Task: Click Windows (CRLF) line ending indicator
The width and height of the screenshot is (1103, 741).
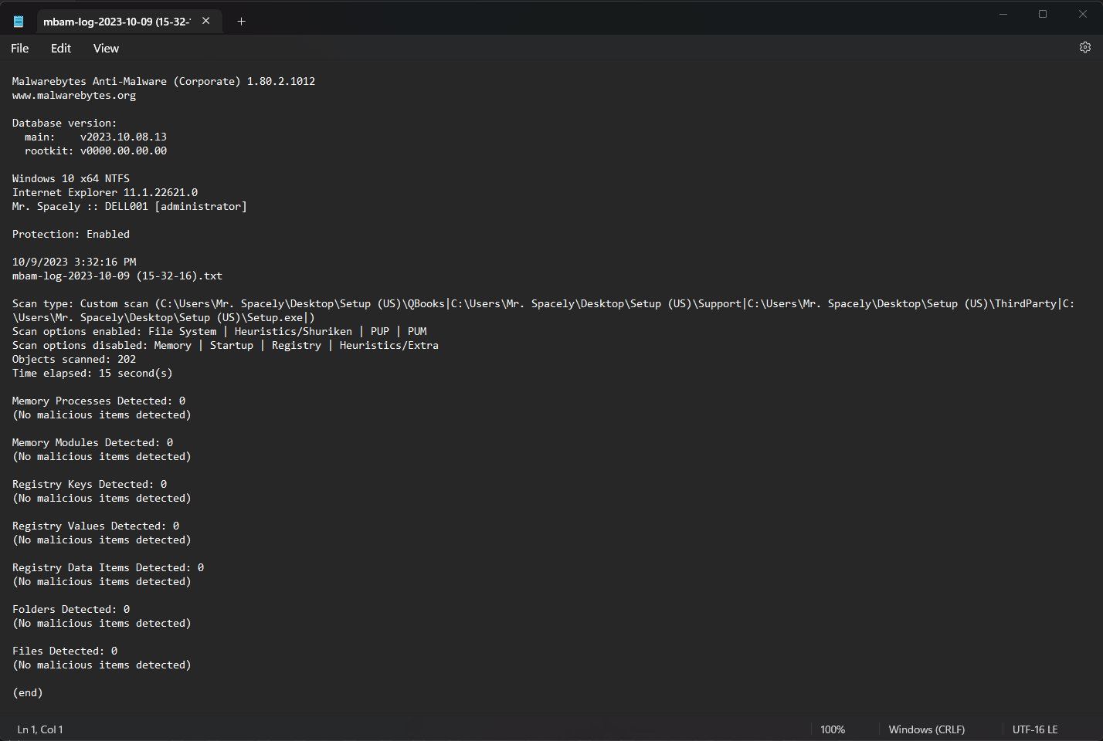Action: click(927, 729)
